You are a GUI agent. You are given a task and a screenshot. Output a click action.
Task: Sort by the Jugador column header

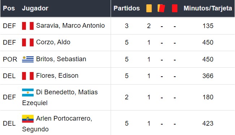(x=35, y=8)
